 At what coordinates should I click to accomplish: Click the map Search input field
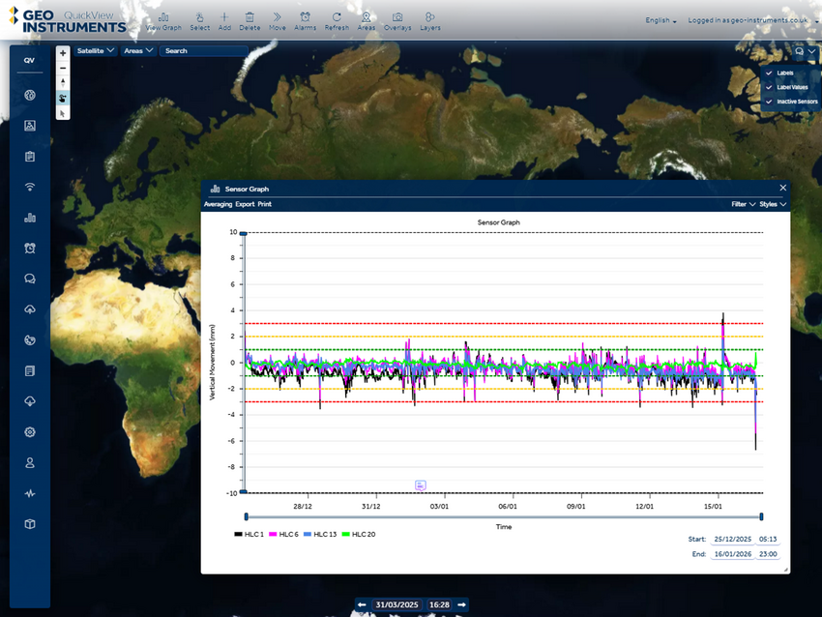[x=203, y=50]
